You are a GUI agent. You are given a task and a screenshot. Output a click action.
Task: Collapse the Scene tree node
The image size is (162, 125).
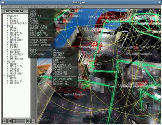coord(4,76)
